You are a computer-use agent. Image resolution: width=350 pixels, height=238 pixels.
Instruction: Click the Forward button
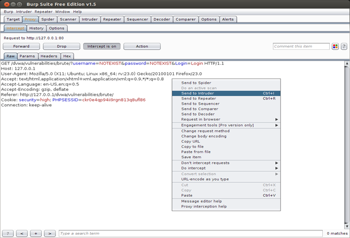[21, 47]
